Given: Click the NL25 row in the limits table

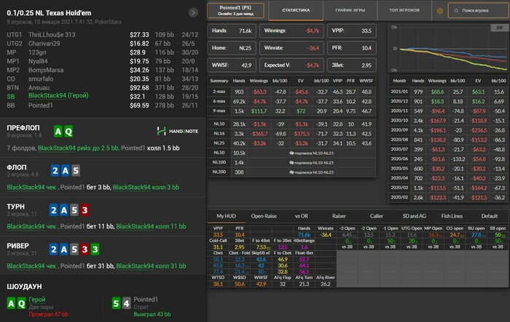Looking at the screenshot, I should pos(291,143).
